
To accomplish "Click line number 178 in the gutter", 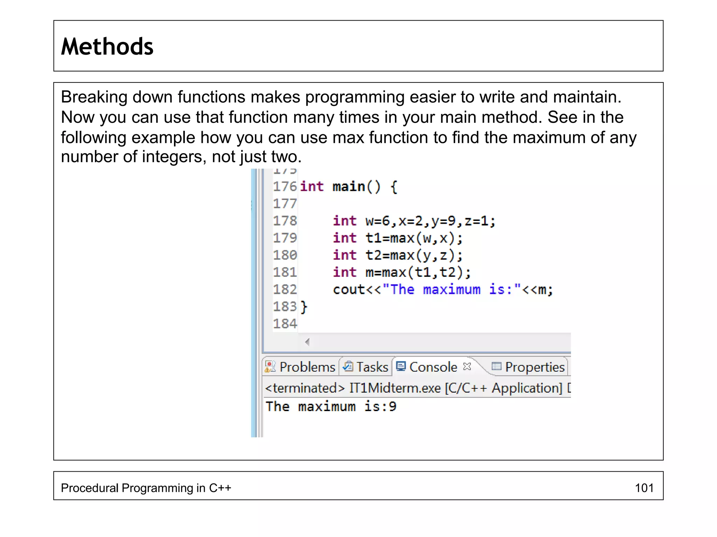I will [285, 221].
